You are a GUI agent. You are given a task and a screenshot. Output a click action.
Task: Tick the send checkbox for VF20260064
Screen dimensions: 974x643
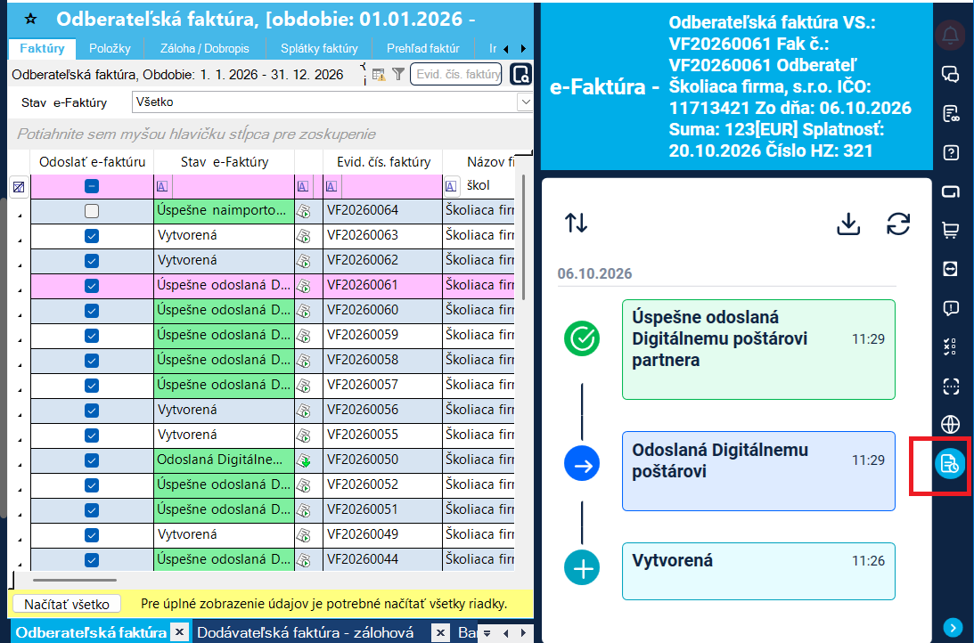click(x=92, y=211)
